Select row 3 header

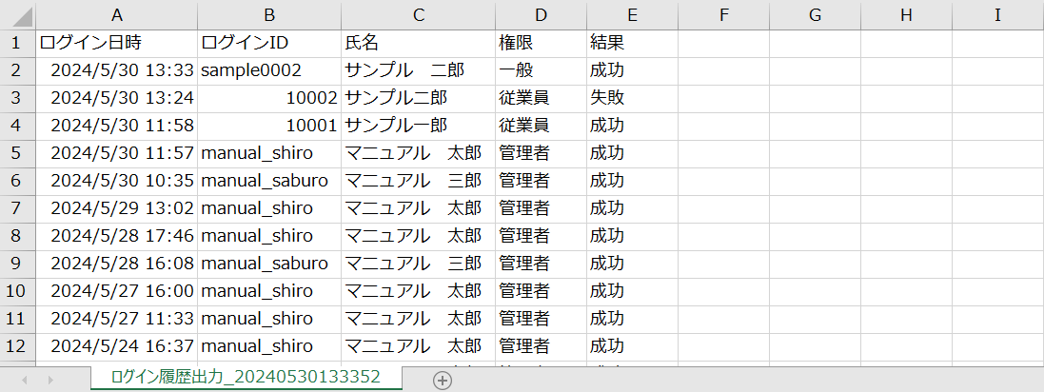16,98
